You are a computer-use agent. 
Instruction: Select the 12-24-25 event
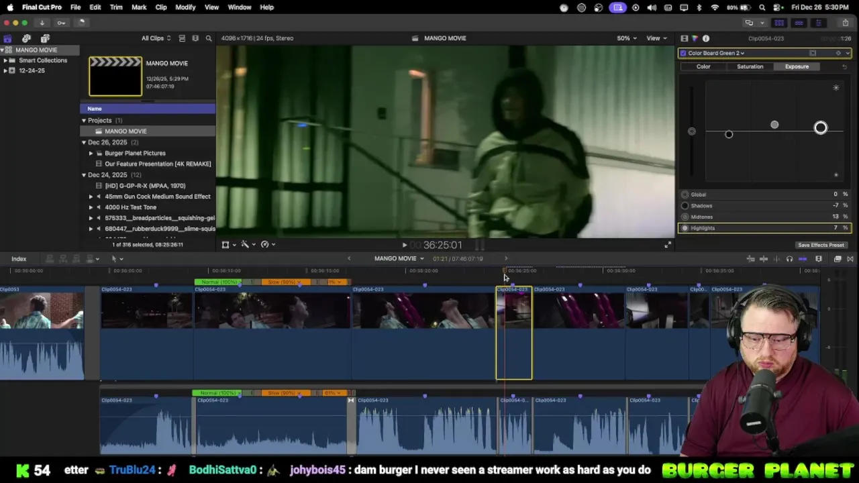32,70
